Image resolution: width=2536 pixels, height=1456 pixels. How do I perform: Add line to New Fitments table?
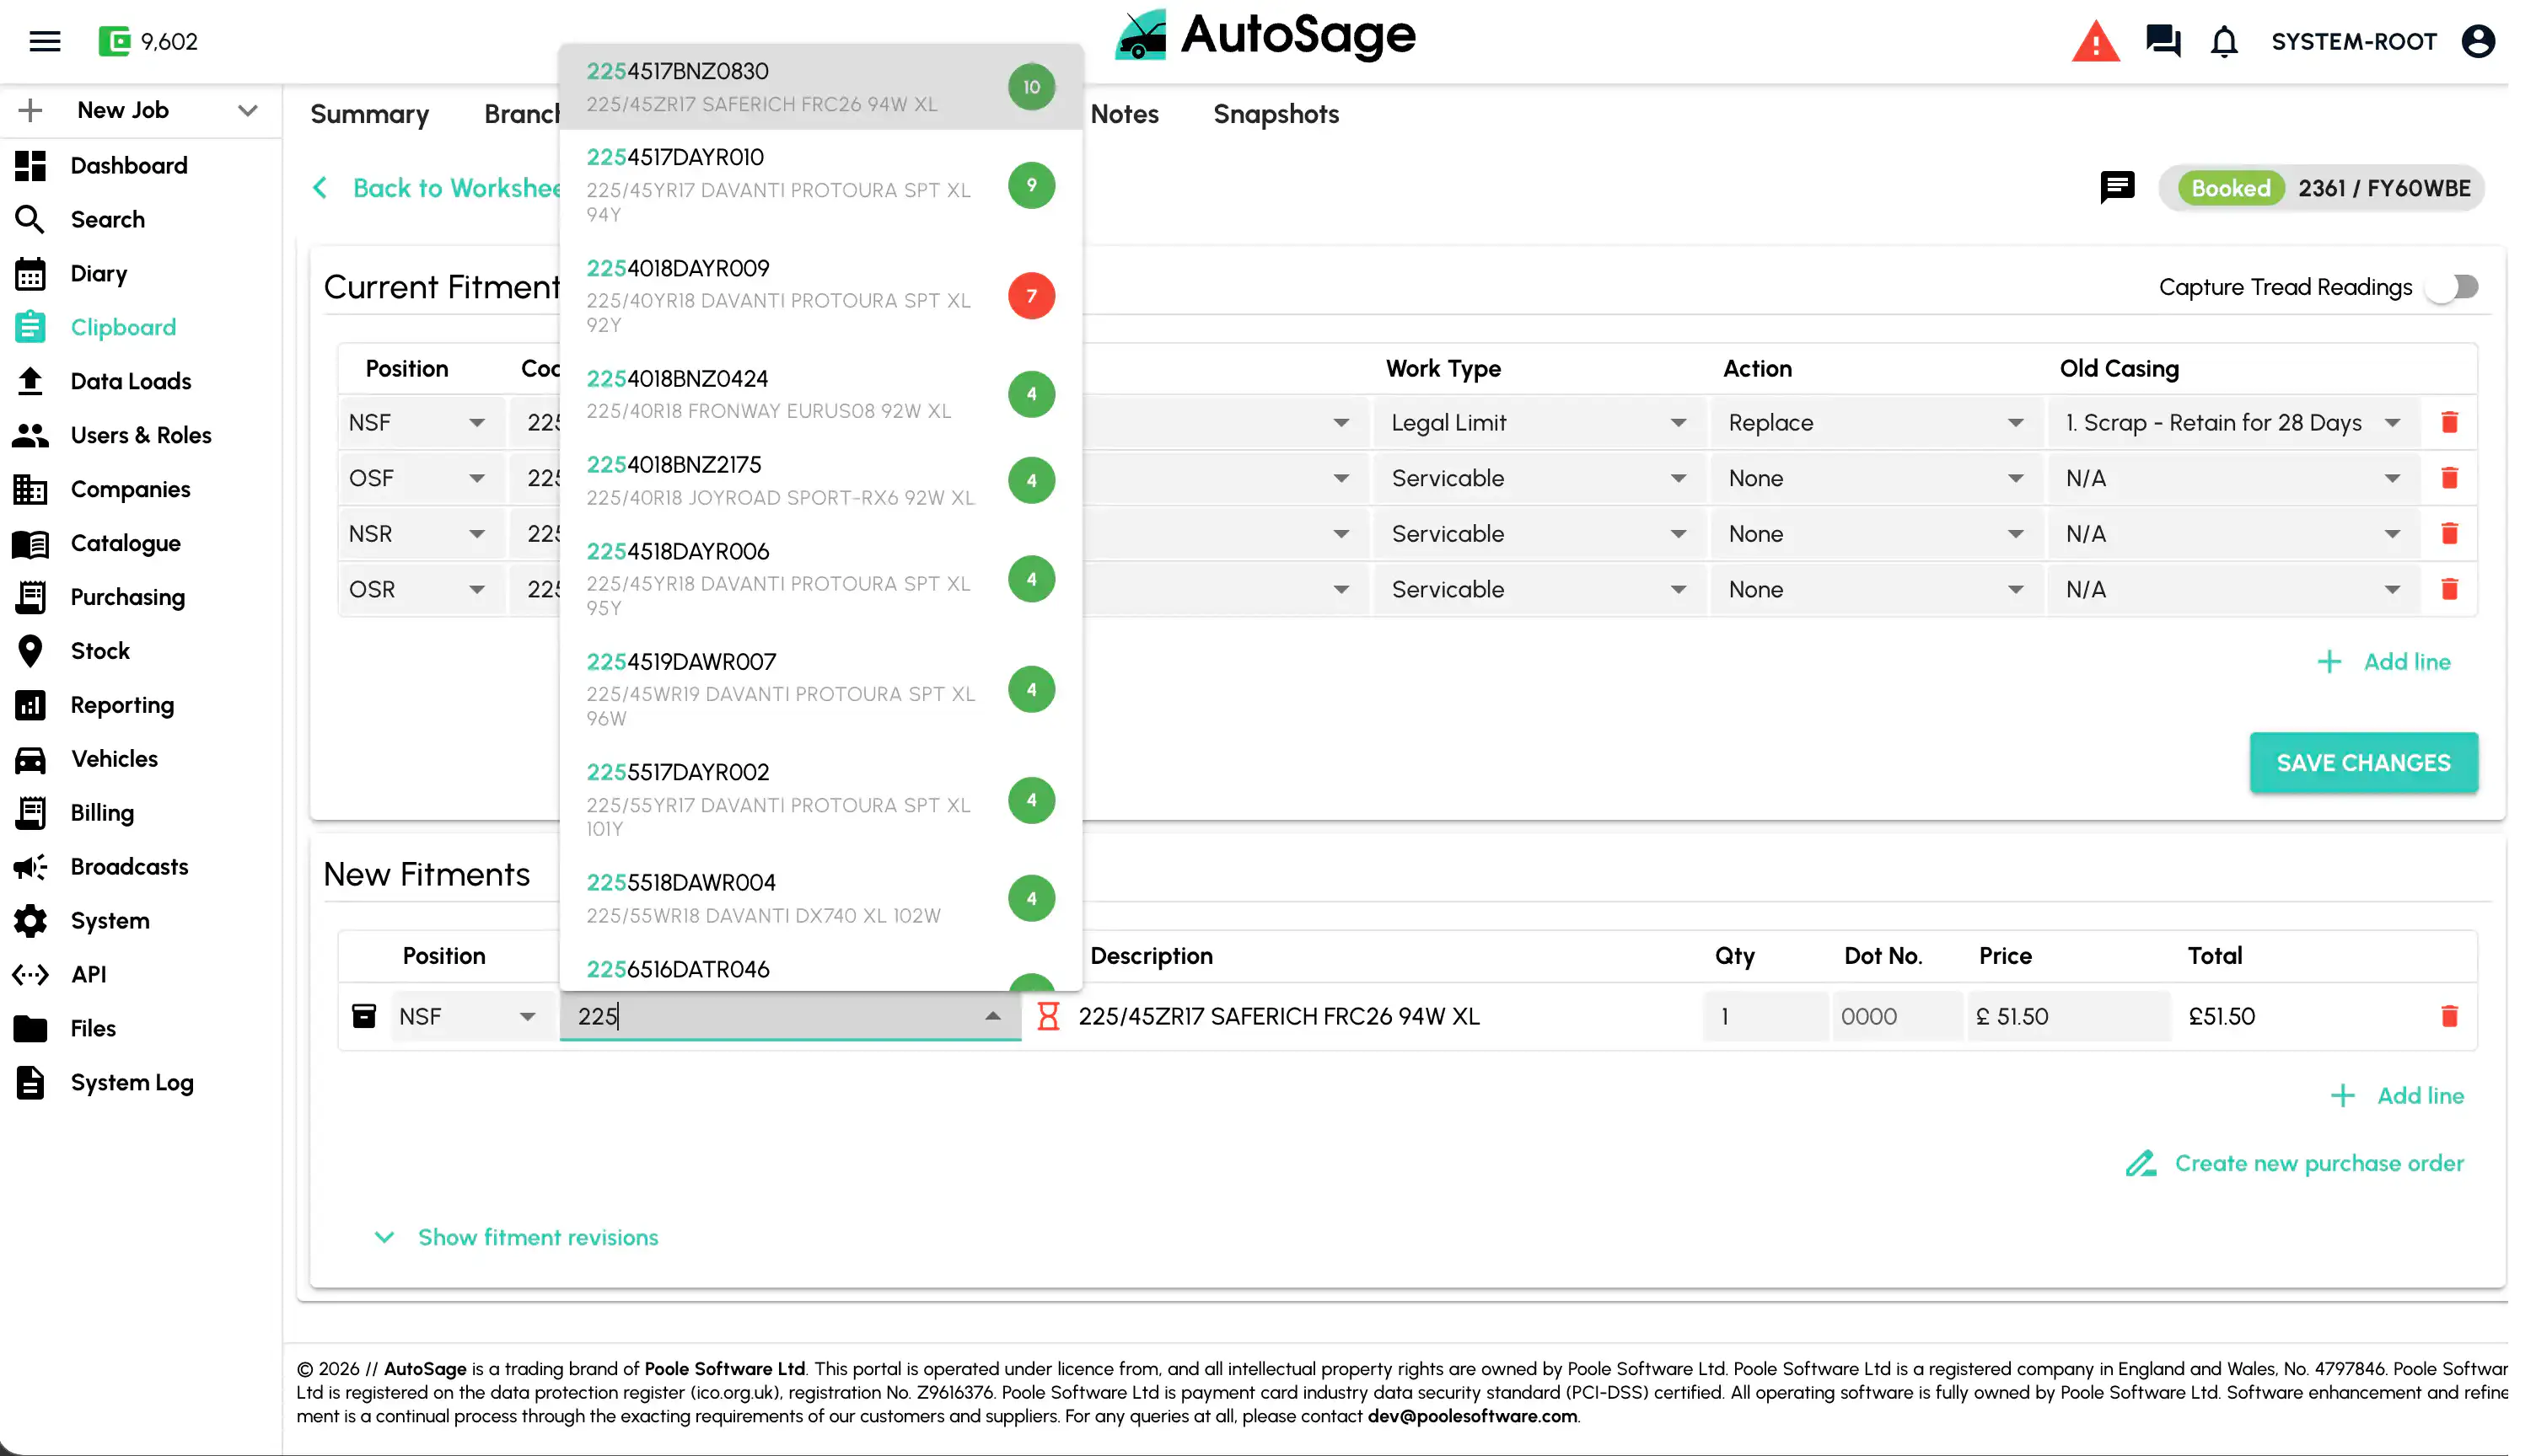pos(2397,1095)
